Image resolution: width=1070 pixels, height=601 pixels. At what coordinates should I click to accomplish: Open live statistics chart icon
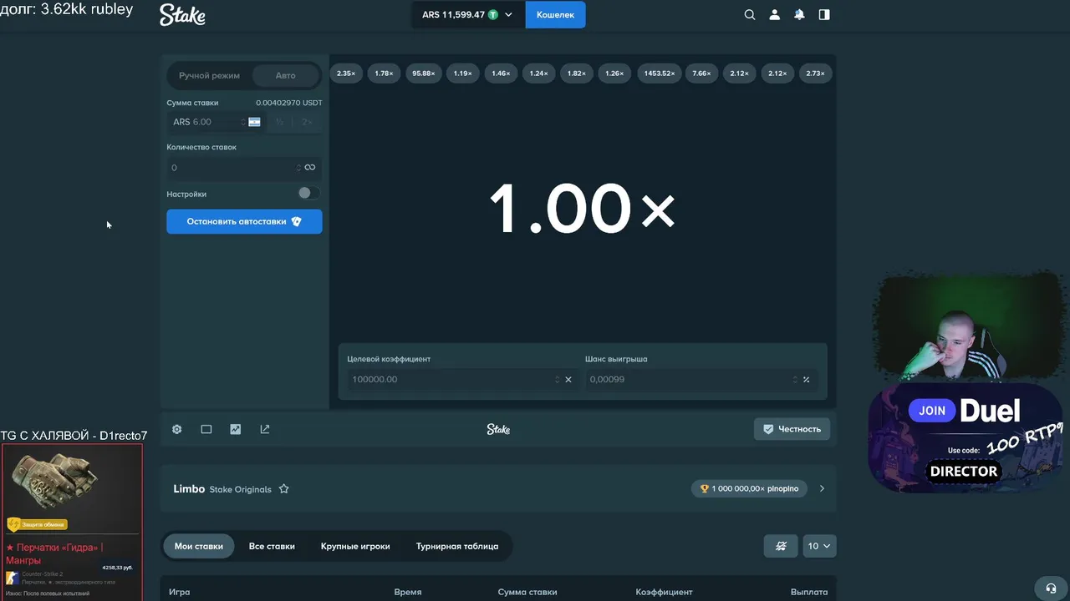coord(236,429)
